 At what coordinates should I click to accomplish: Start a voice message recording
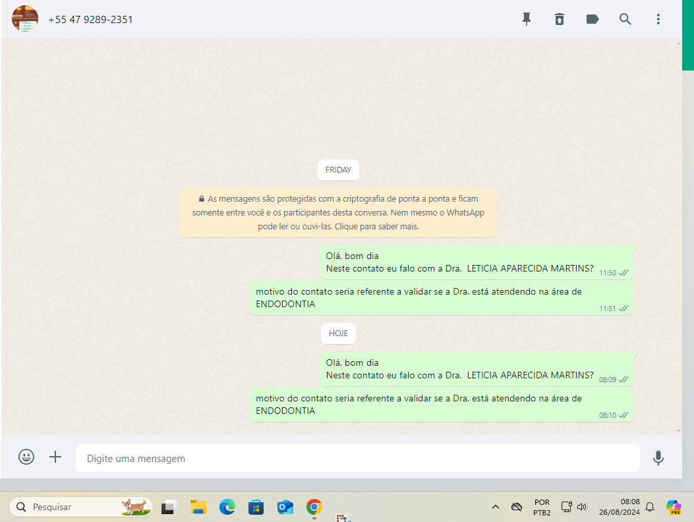(x=658, y=458)
